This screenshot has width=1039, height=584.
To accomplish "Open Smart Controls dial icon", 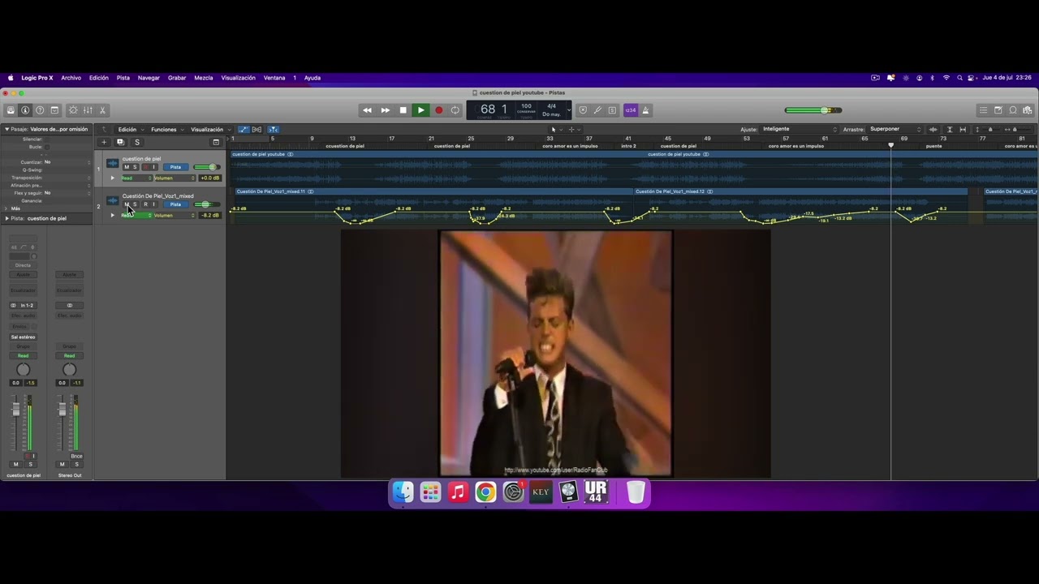I will pos(73,110).
